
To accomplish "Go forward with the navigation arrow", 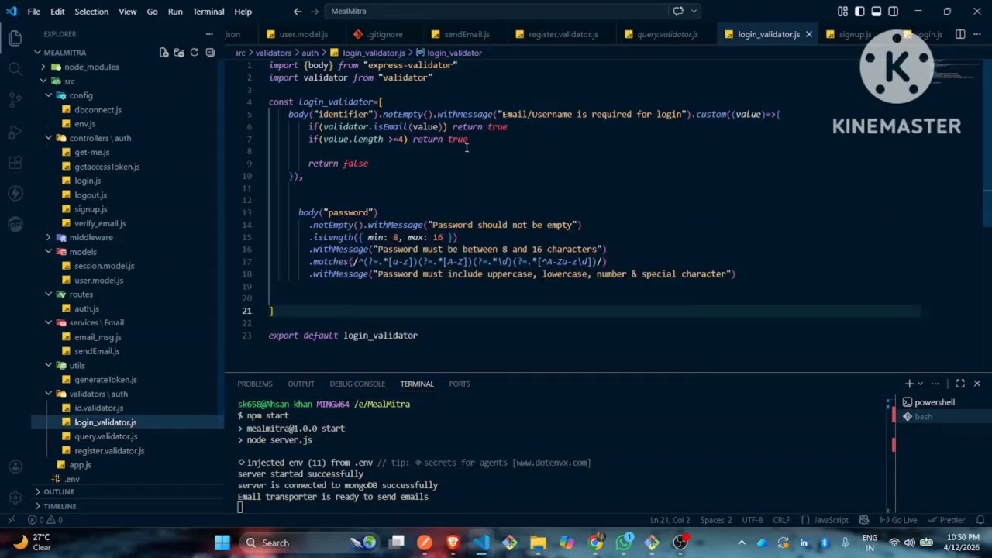I will pyautogui.click(x=315, y=12).
